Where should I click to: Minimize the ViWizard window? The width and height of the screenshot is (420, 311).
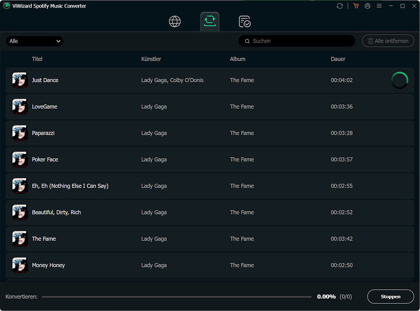click(391, 6)
